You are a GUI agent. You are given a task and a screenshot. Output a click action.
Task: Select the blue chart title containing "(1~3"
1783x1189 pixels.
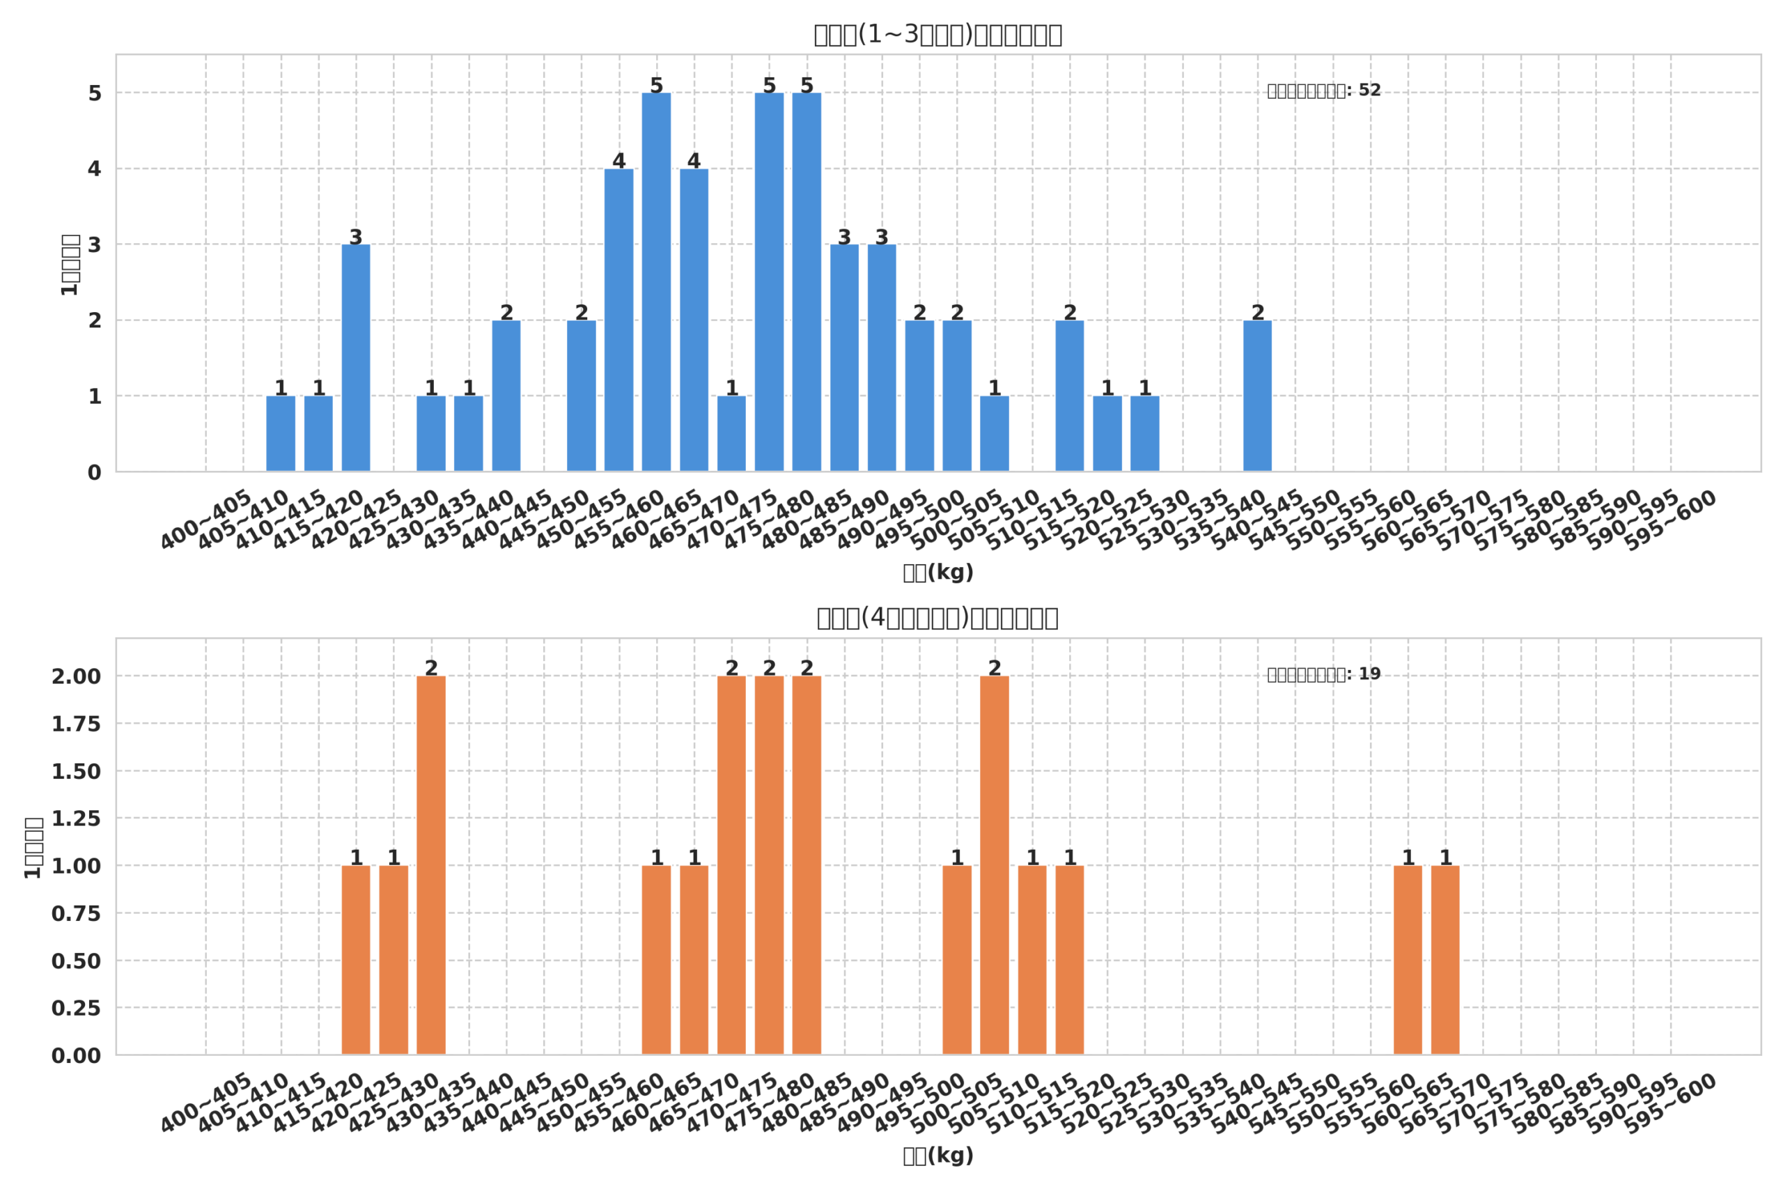pyautogui.click(x=937, y=35)
